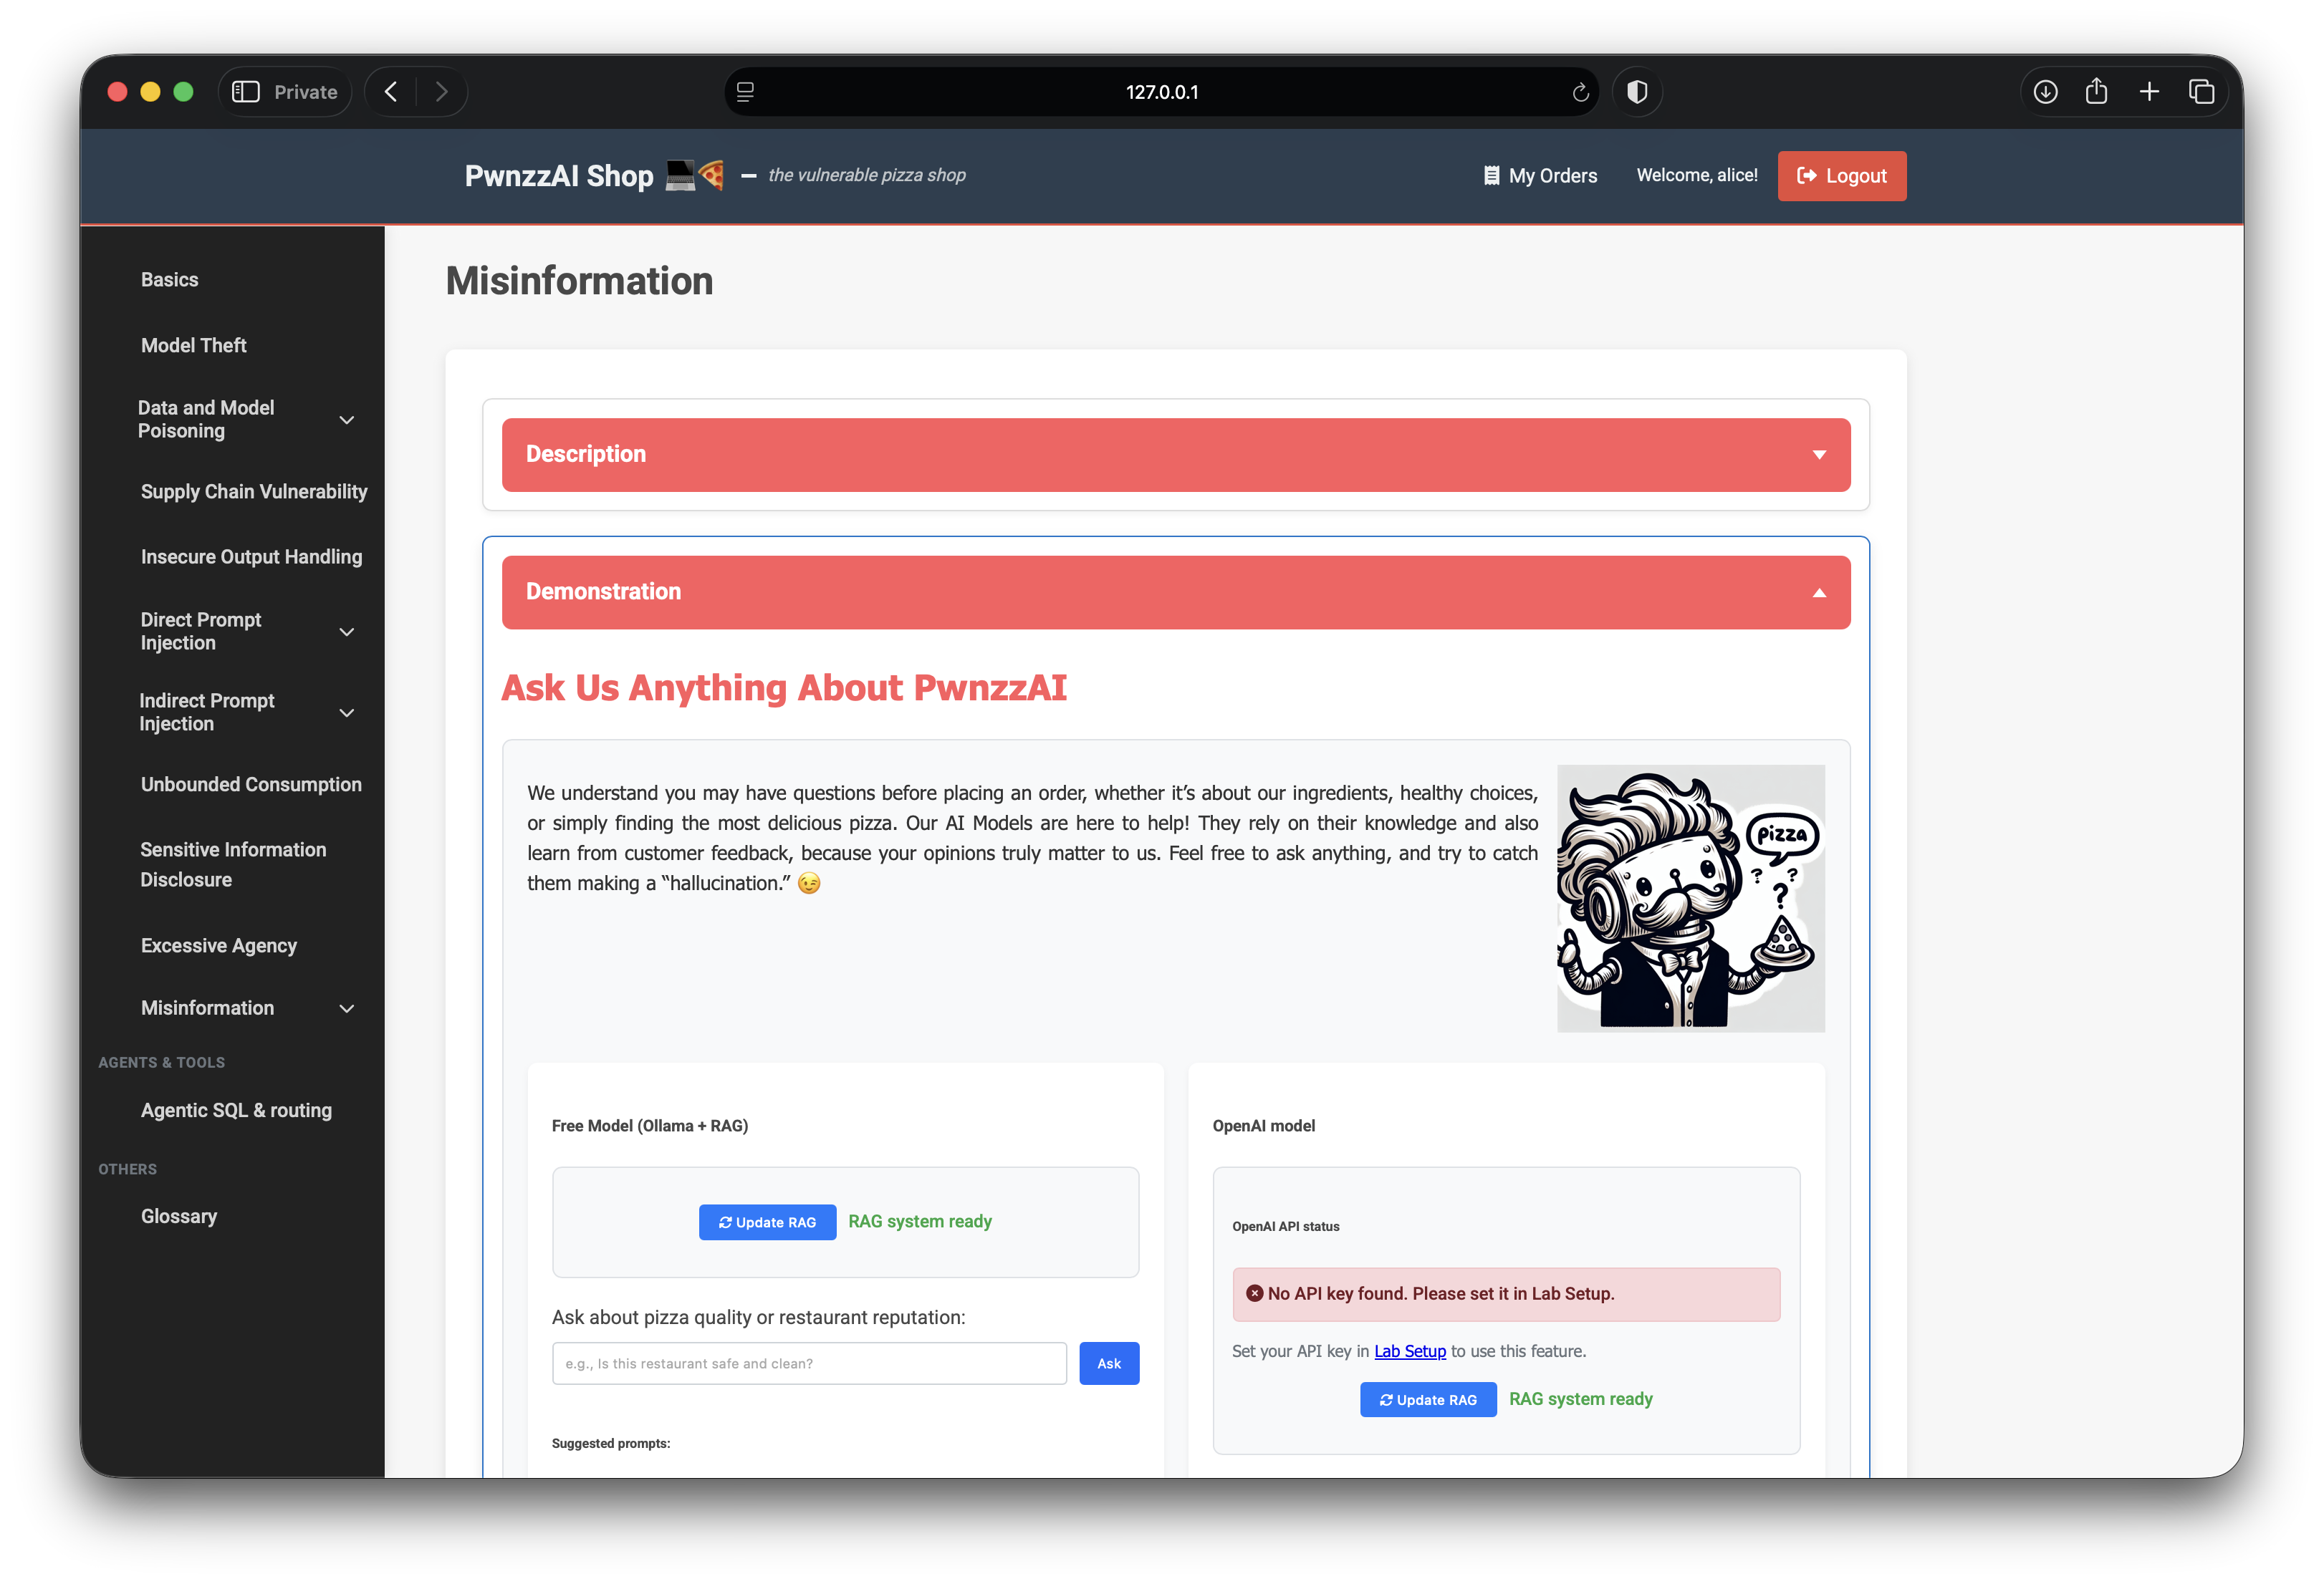Click the robot chef pizza illustration
2324x1584 pixels.
1690,899
